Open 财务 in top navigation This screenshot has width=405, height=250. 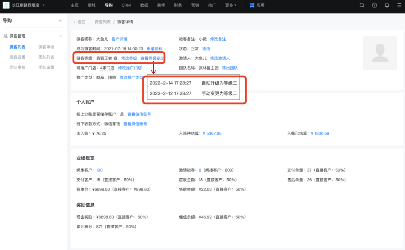178,5
